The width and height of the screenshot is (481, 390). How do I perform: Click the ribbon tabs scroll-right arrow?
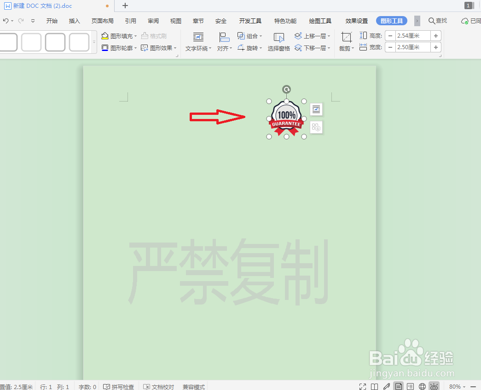click(x=417, y=21)
